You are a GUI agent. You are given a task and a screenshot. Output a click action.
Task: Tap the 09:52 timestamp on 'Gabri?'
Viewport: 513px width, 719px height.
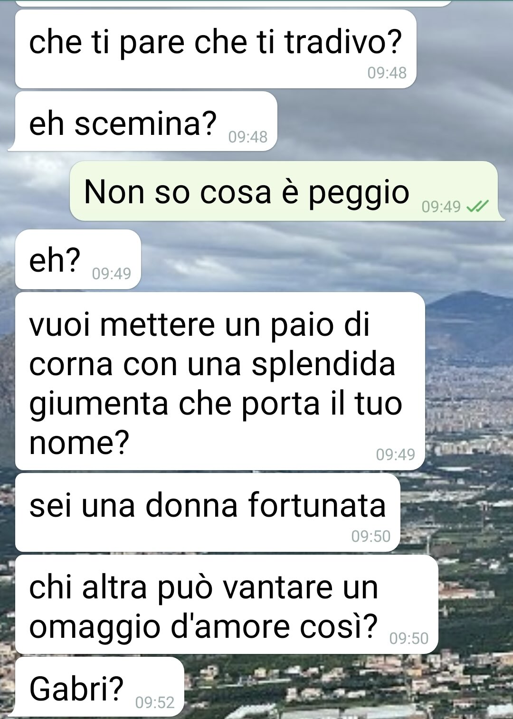tap(155, 702)
